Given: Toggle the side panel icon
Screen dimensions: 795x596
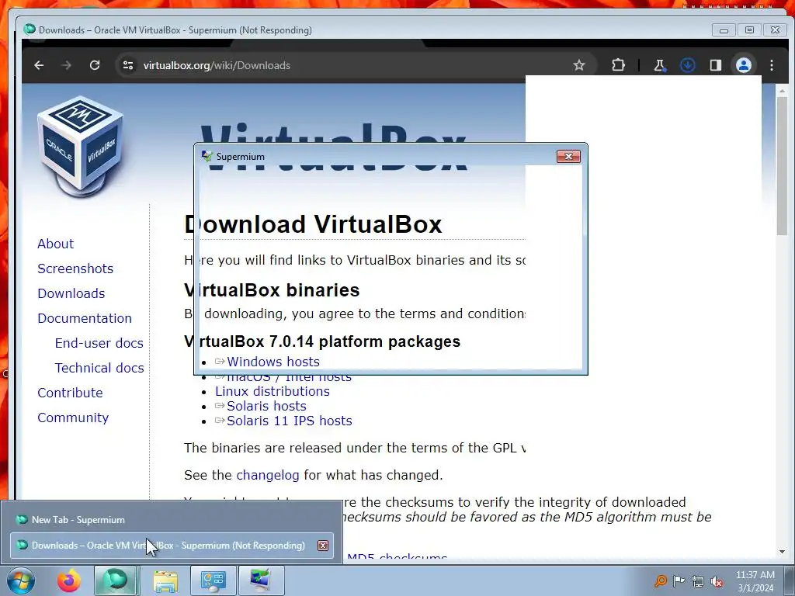Looking at the screenshot, I should tap(715, 65).
